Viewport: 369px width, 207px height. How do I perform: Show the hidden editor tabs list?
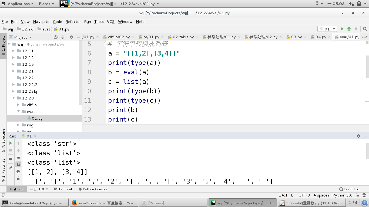[364, 37]
